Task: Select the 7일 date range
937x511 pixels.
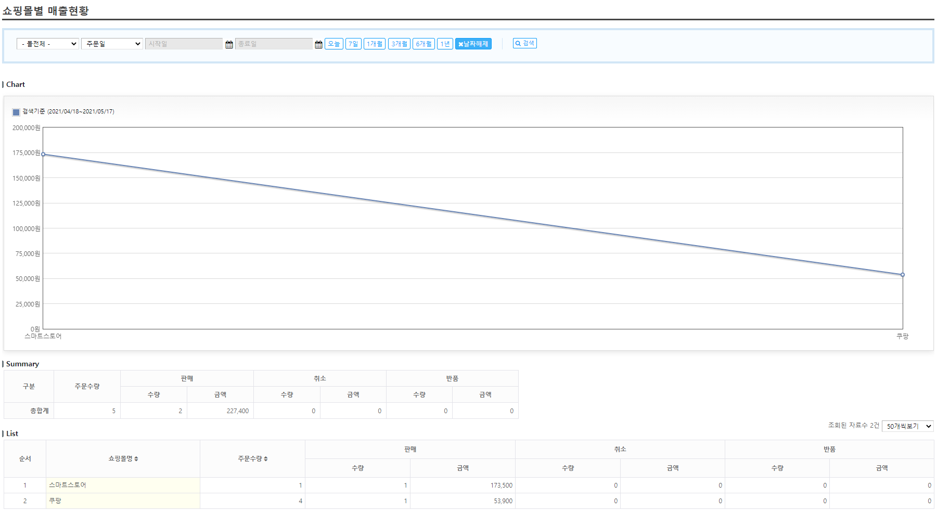Action: pos(353,44)
